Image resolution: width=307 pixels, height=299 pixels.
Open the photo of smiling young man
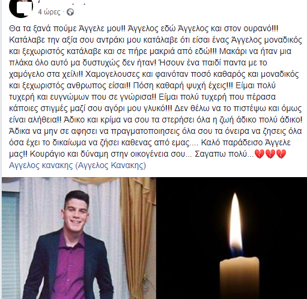[79, 238]
